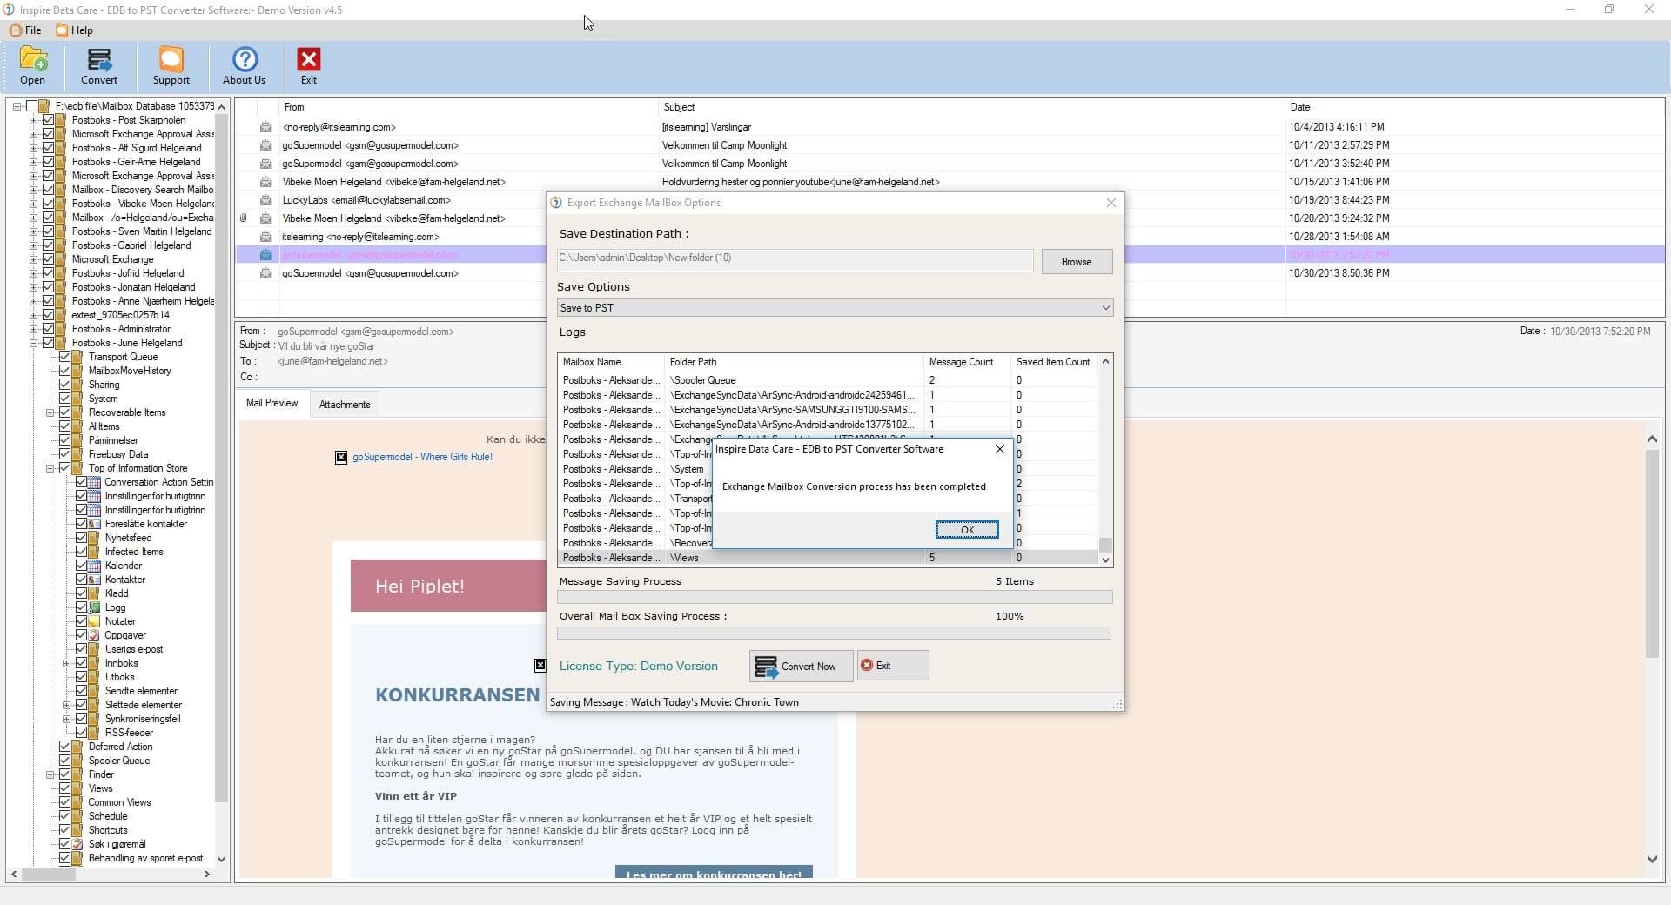Collapse the Postboks - June Helgeland node
This screenshot has width=1671, height=905.
(33, 343)
